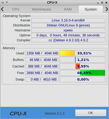This screenshot has height=119, width=109.
Task: Open the Motherboard tab
Action: [41, 9]
